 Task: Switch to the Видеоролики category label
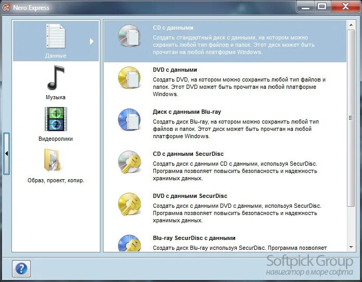click(56, 139)
